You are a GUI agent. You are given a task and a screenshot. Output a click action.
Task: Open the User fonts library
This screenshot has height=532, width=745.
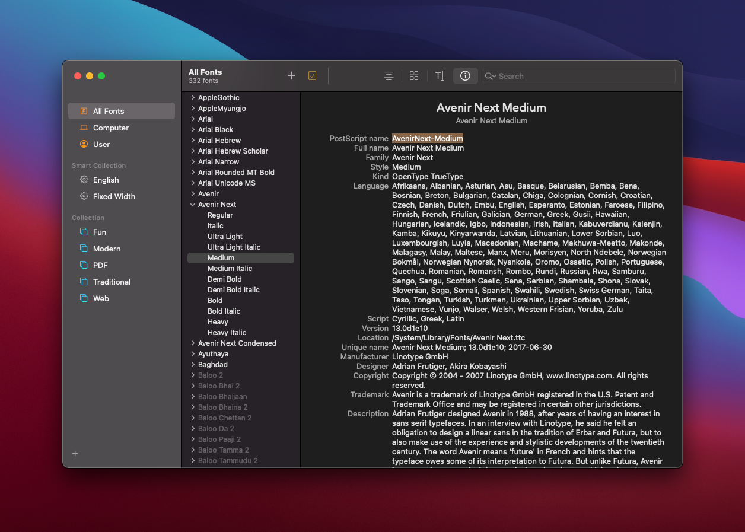pyautogui.click(x=101, y=144)
